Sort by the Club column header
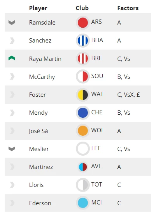Image resolution: width=156 pixels, height=215 pixels. (x=82, y=8)
